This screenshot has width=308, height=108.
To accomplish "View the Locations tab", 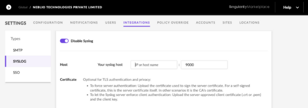I will pos(249,22).
